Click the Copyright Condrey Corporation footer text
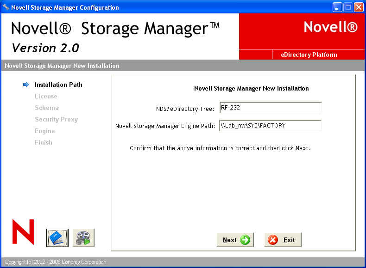The height and width of the screenshot is (268, 366). (56, 262)
